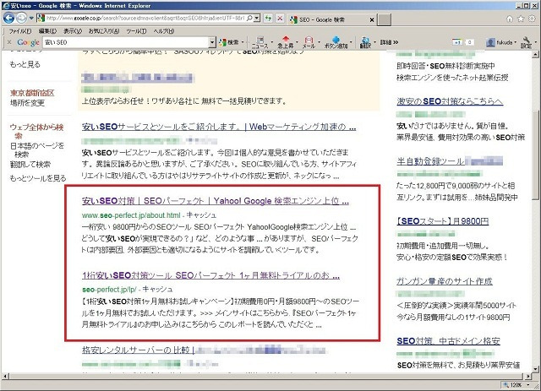
Task: Select 翻訳して検索 option
Action: (30, 164)
